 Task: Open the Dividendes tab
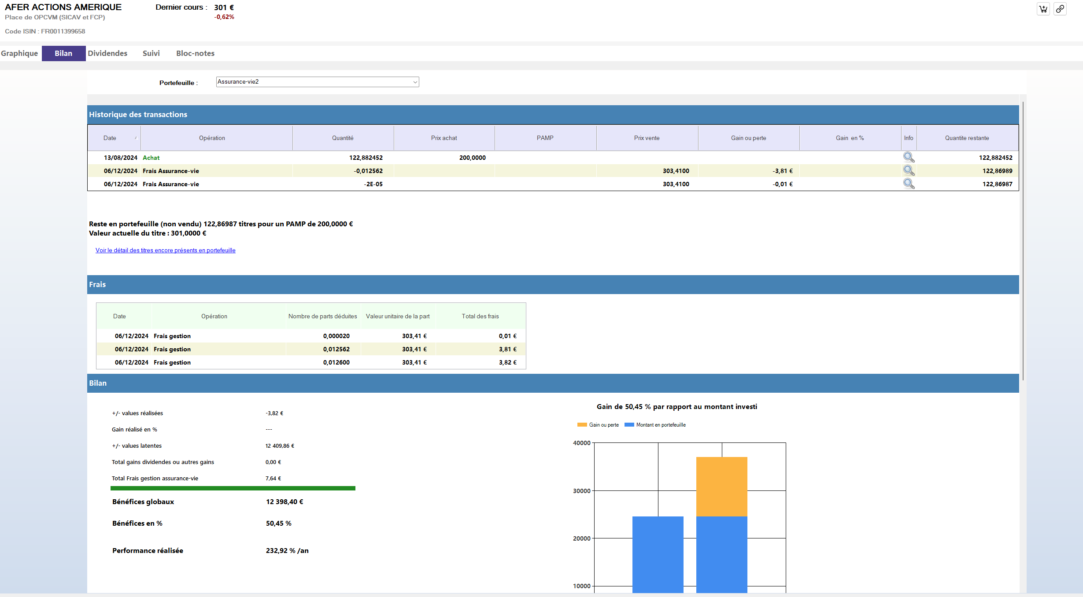click(107, 53)
